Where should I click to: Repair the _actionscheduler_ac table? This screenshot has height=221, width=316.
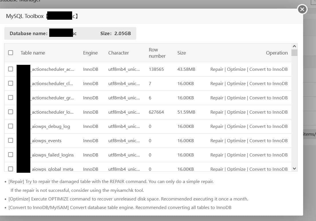point(217,69)
